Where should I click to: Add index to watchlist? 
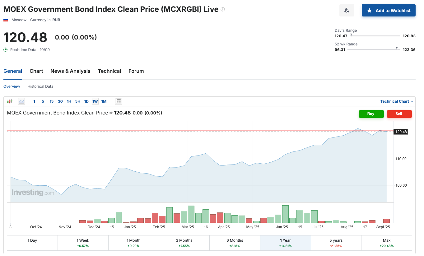[389, 11]
